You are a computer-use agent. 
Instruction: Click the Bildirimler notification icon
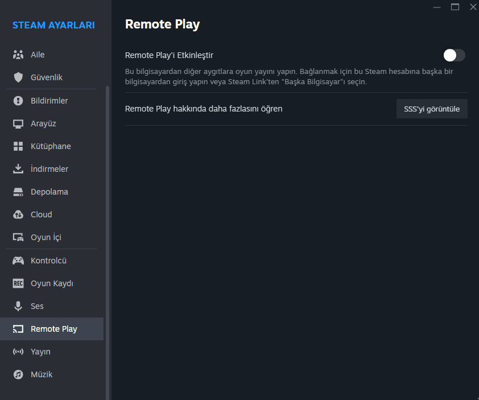[18, 101]
